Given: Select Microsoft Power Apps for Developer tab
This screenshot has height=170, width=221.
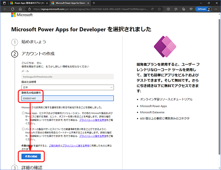Looking at the screenshot, I should point(70,3).
